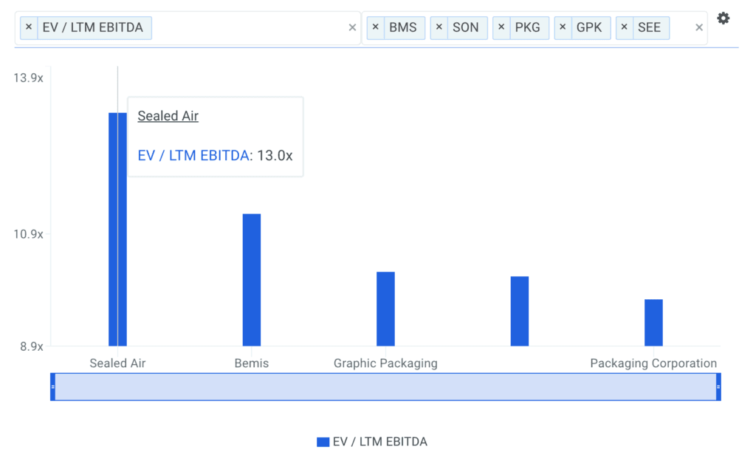Remove the EV / LTM EBITDA metric tag
The width and height of the screenshot is (756, 472).
(x=29, y=28)
